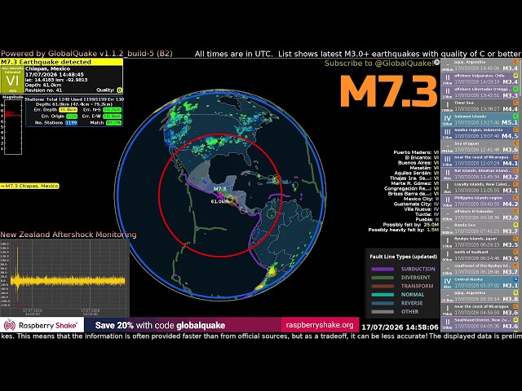The width and height of the screenshot is (522, 391).
Task: Select Rat Islands, Aleutian Islands M3.2 row
Action: pyautogui.click(x=480, y=174)
